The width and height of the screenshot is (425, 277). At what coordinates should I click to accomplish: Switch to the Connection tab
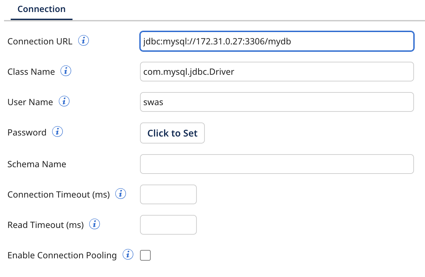pyautogui.click(x=41, y=9)
